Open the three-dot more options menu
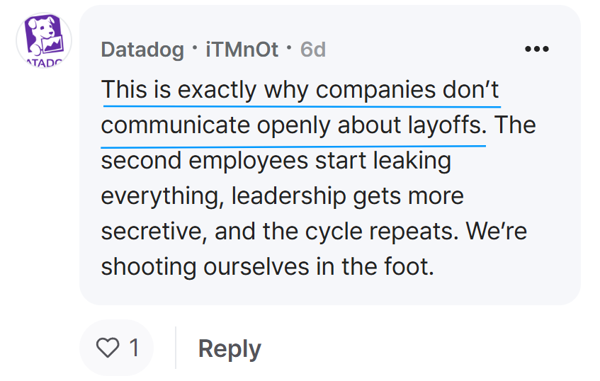 click(x=537, y=49)
